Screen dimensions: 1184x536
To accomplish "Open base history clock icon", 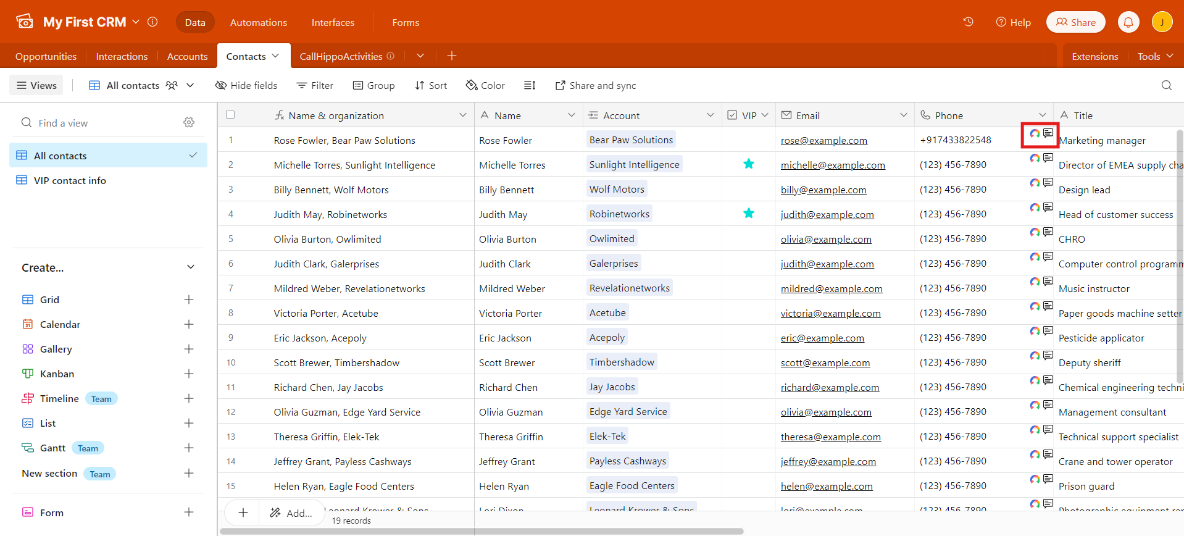I will (968, 22).
